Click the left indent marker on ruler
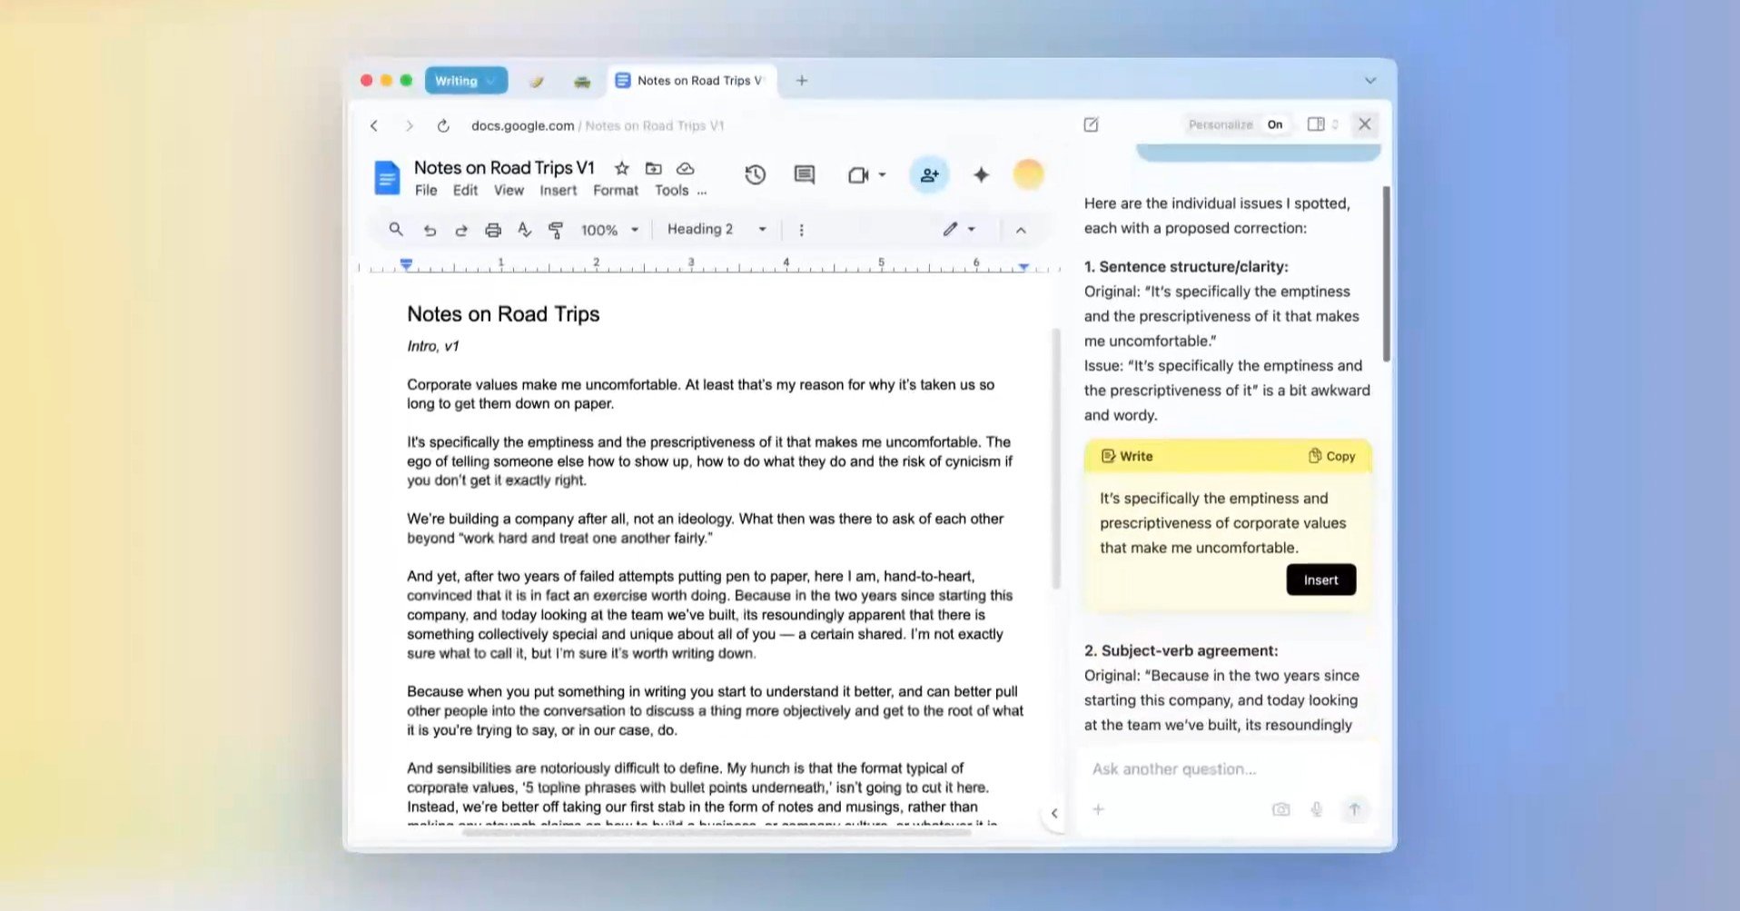This screenshot has width=1740, height=911. pyautogui.click(x=406, y=265)
